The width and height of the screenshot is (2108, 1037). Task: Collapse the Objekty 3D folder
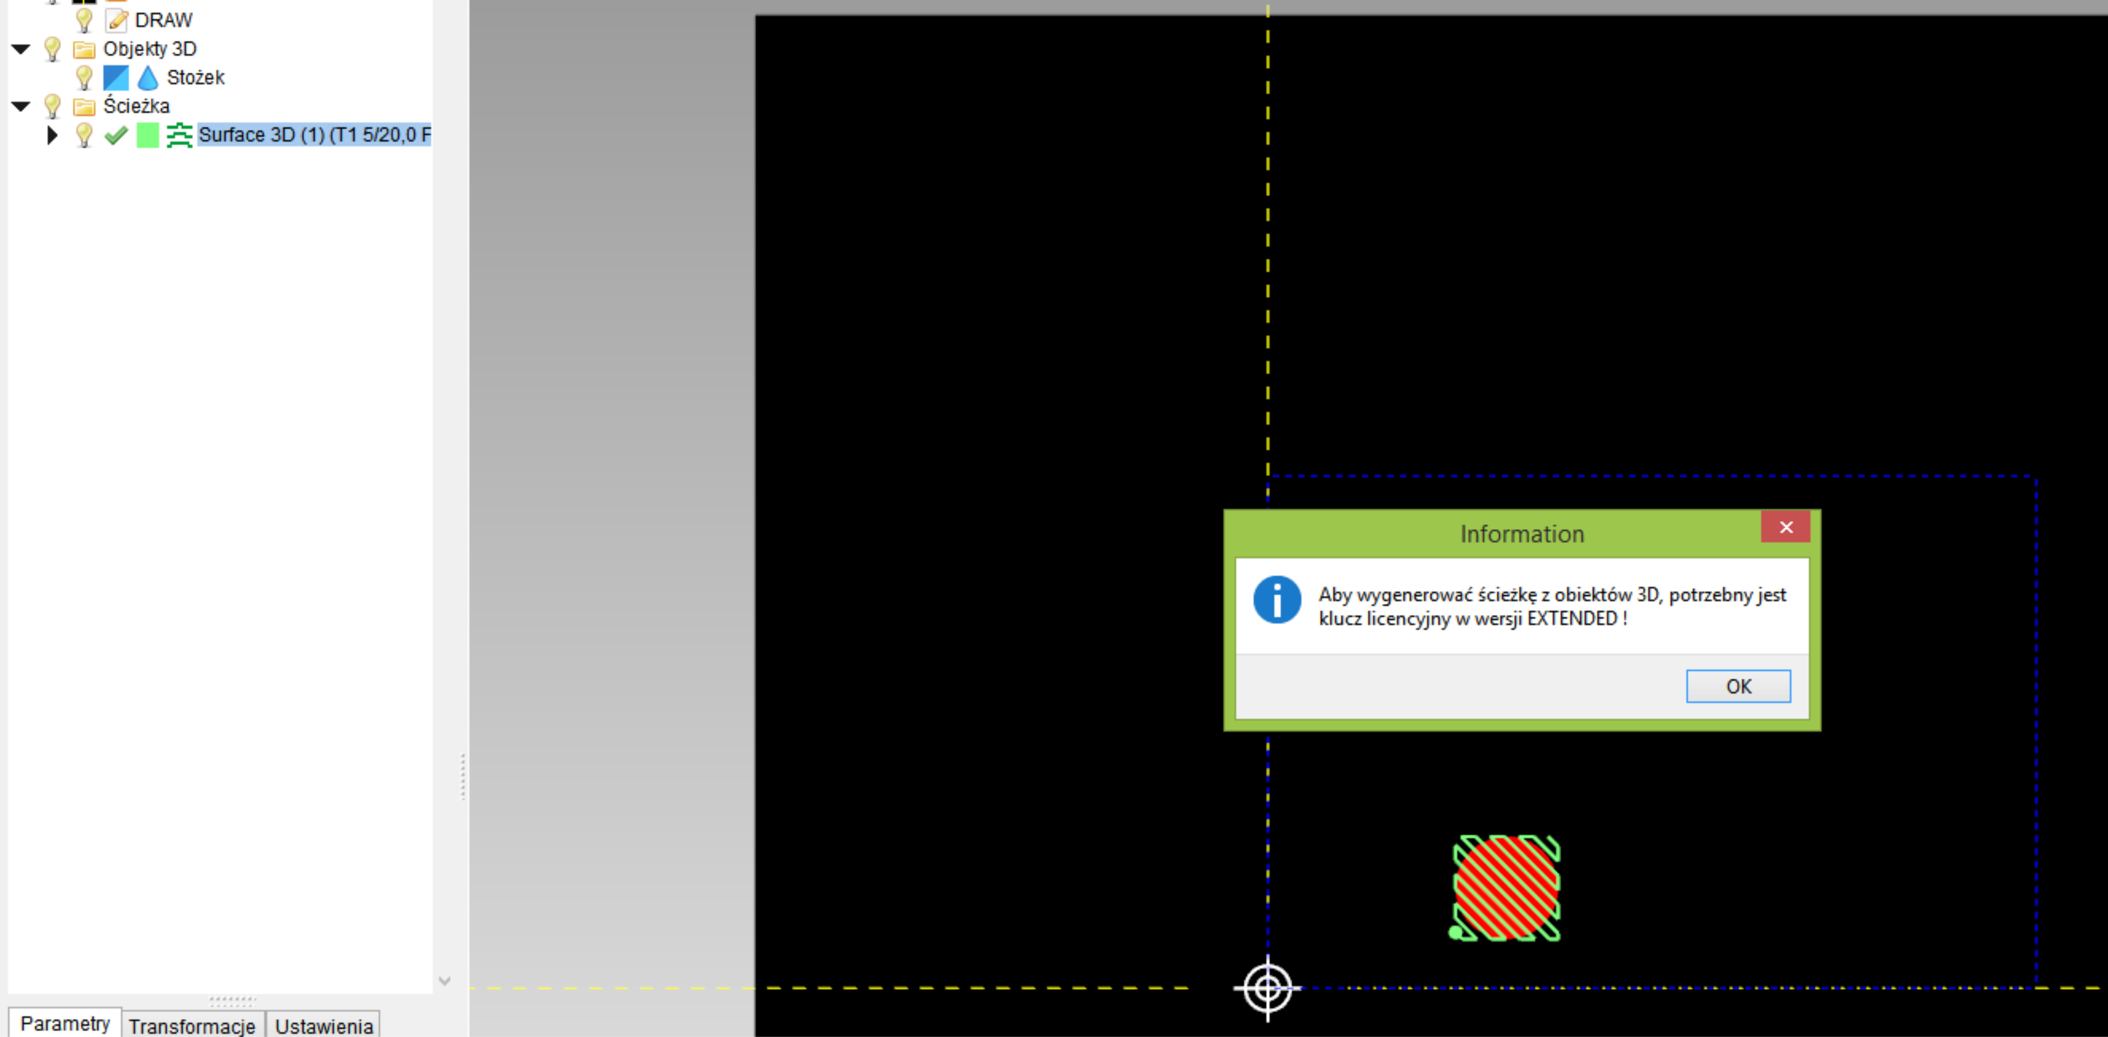(21, 49)
